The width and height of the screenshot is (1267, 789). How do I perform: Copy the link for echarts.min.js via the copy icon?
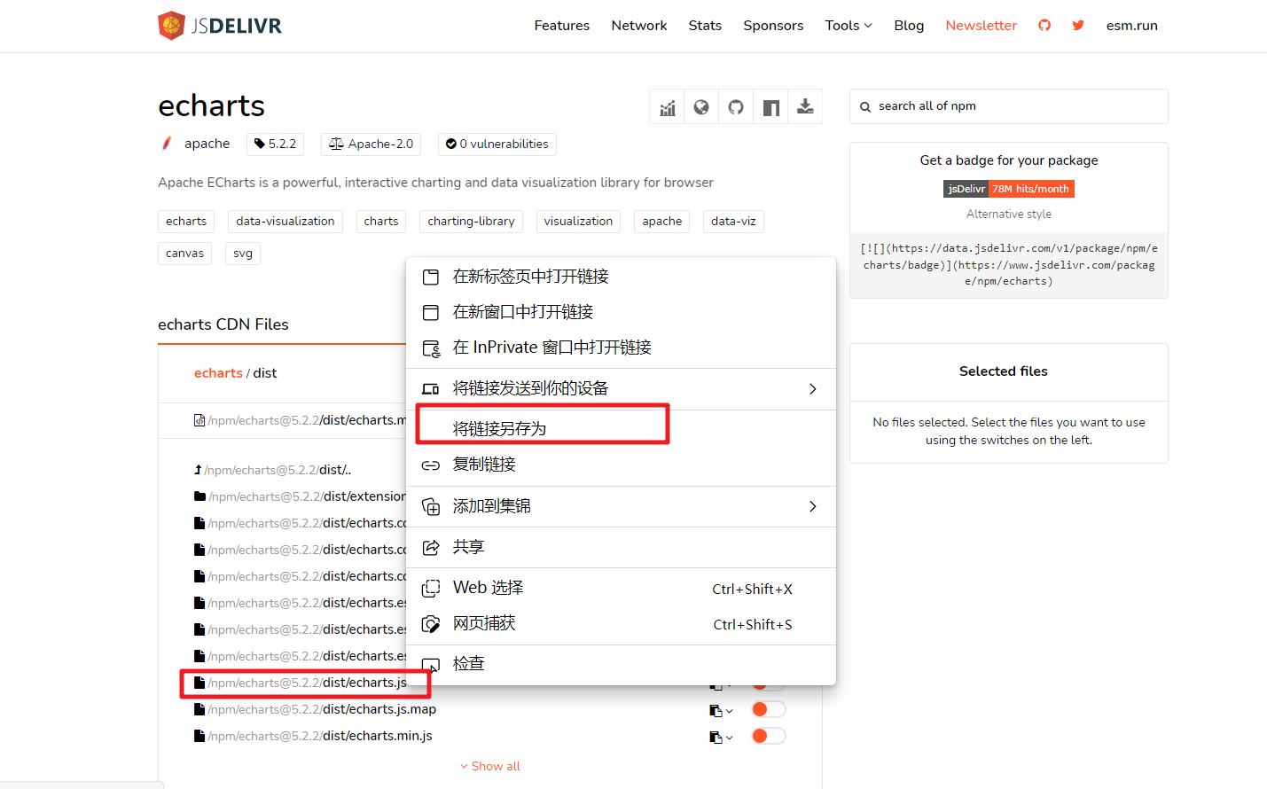coord(716,736)
